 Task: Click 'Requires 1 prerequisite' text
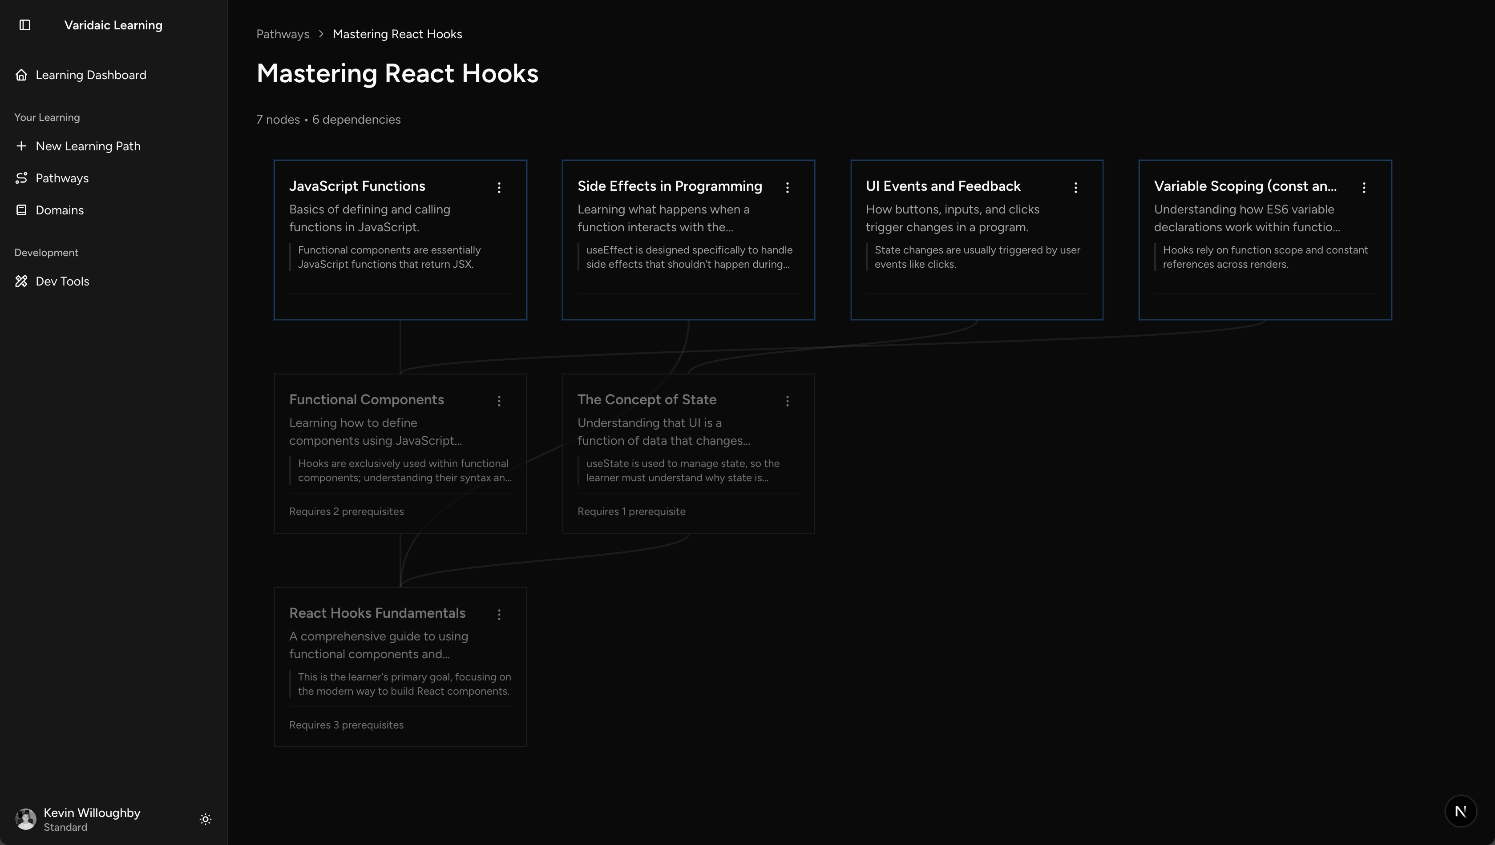point(631,511)
